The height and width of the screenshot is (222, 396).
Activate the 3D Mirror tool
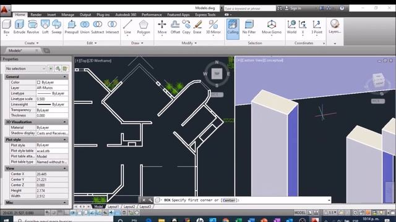[213, 27]
